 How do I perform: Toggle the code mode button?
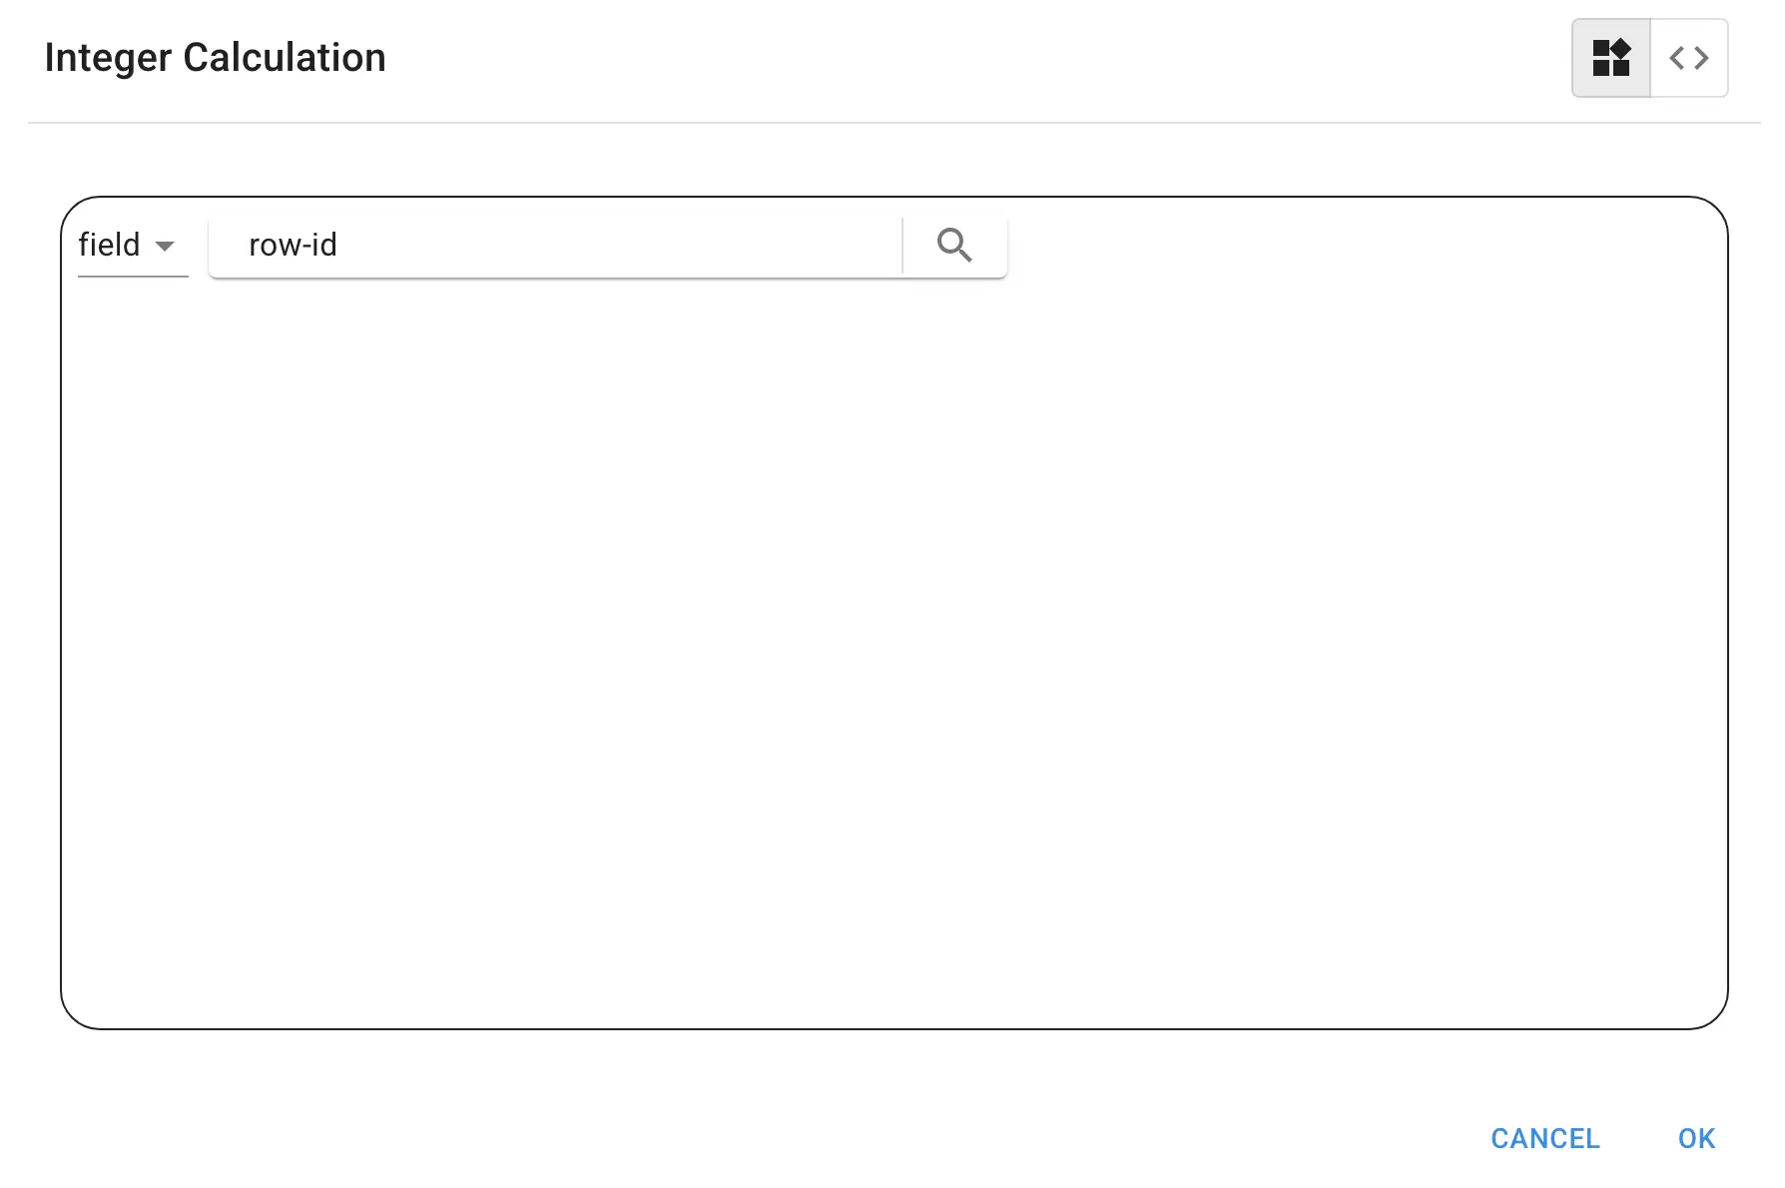click(1688, 58)
